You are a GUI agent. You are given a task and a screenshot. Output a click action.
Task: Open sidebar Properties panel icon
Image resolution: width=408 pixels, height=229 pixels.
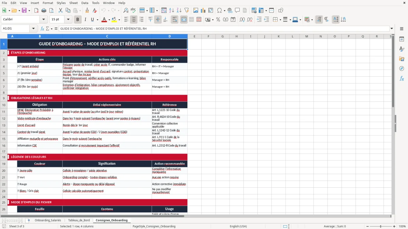click(402, 39)
